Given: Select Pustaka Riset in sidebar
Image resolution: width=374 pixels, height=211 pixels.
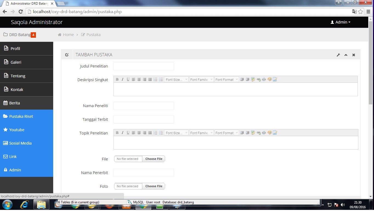Looking at the screenshot, I should pos(27,116).
